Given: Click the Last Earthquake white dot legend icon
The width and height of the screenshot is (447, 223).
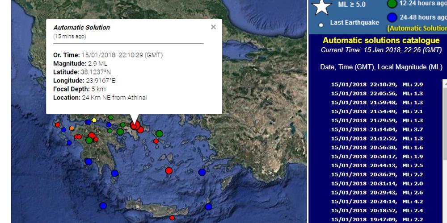Looking at the screenshot, I should [321, 25].
